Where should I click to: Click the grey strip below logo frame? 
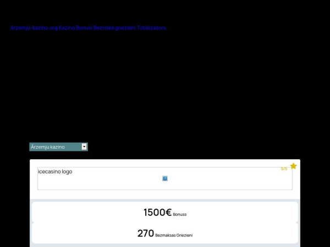[165, 200]
